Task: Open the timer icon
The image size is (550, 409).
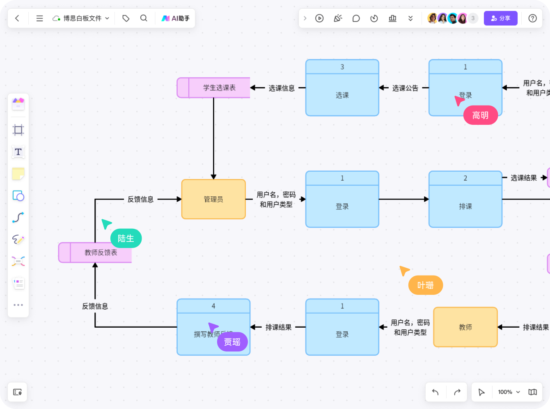Action: pos(374,18)
